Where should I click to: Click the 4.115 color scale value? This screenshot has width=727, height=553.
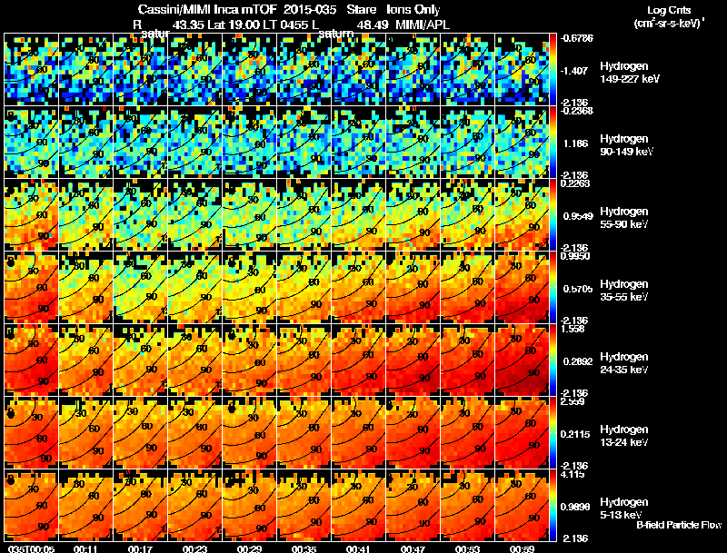point(573,474)
